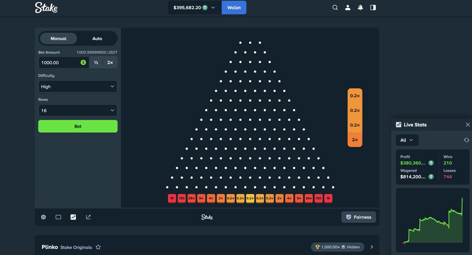The width and height of the screenshot is (472, 255).
Task: Double the bet with 2× button
Action: coord(110,62)
